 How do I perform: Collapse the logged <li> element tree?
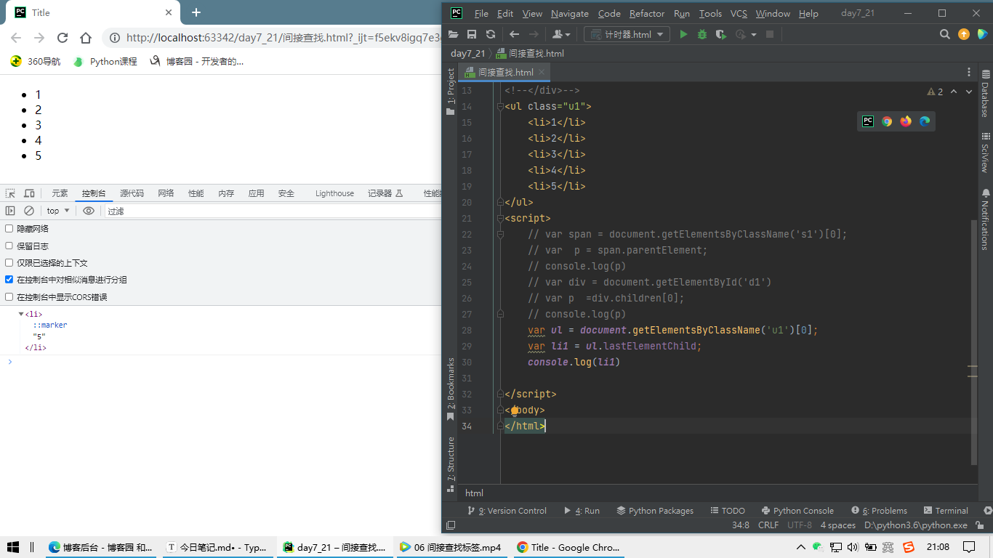point(21,315)
